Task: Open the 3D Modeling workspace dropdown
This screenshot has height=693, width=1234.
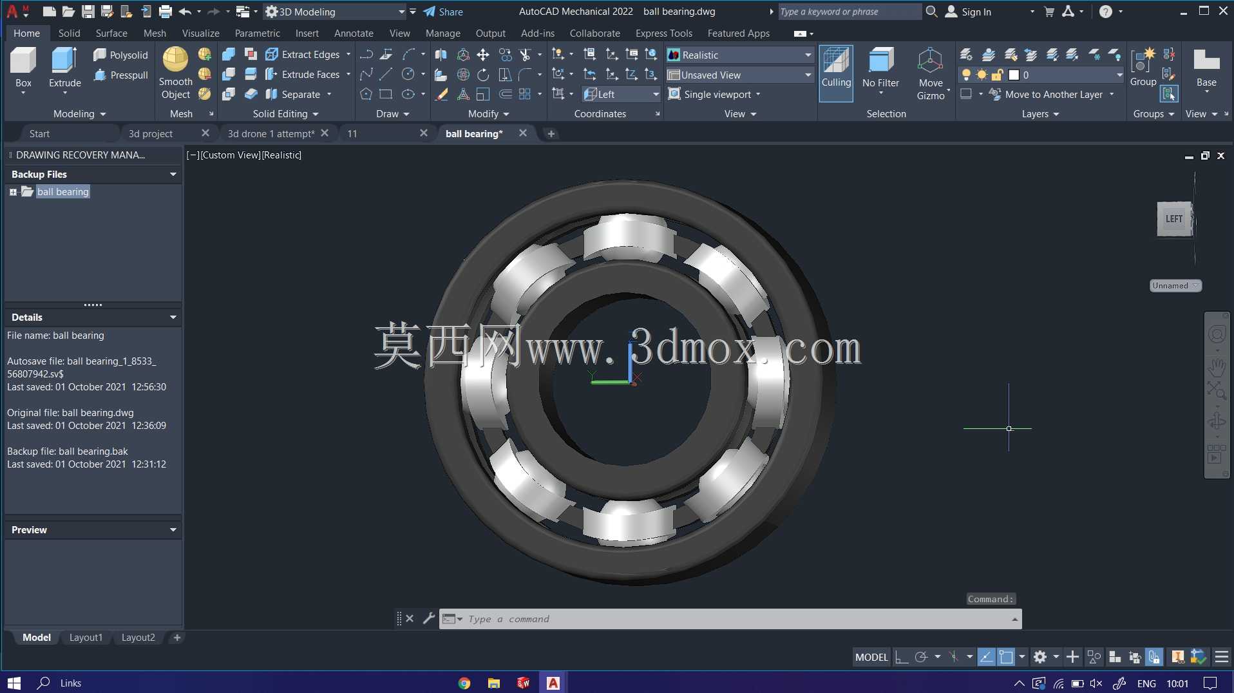Action: 335,12
